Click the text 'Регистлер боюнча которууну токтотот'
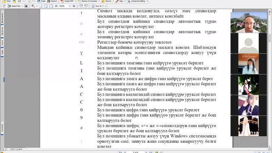This screenshot has width=272, height=153. [x=134, y=42]
